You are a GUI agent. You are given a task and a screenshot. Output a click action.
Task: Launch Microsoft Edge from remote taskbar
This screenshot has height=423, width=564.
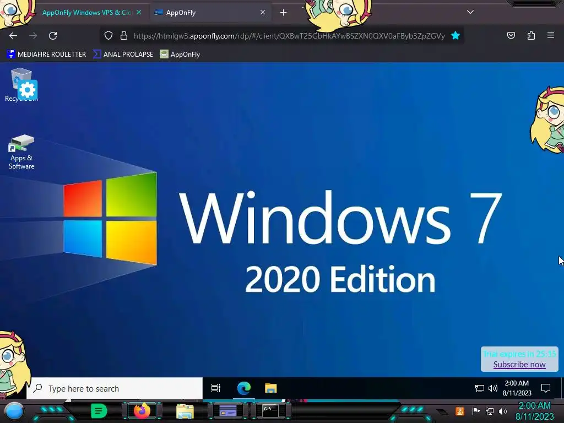coord(244,388)
